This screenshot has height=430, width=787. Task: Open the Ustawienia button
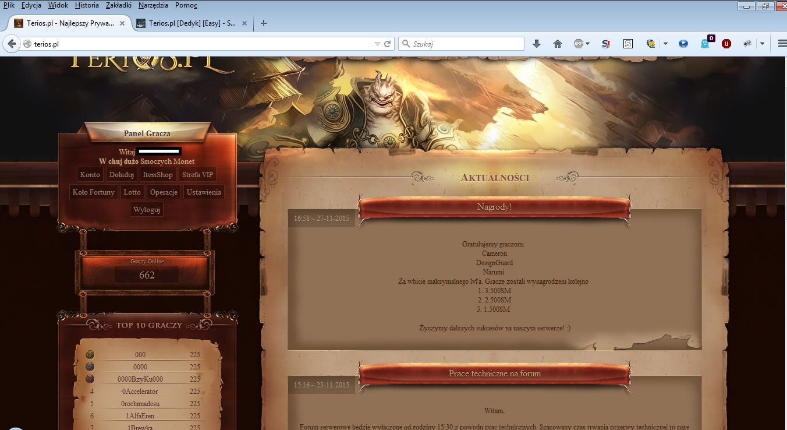click(x=204, y=192)
